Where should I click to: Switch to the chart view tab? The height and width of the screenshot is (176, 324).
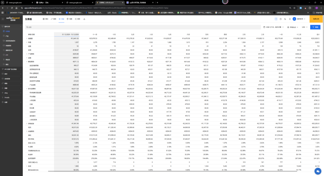point(53,19)
